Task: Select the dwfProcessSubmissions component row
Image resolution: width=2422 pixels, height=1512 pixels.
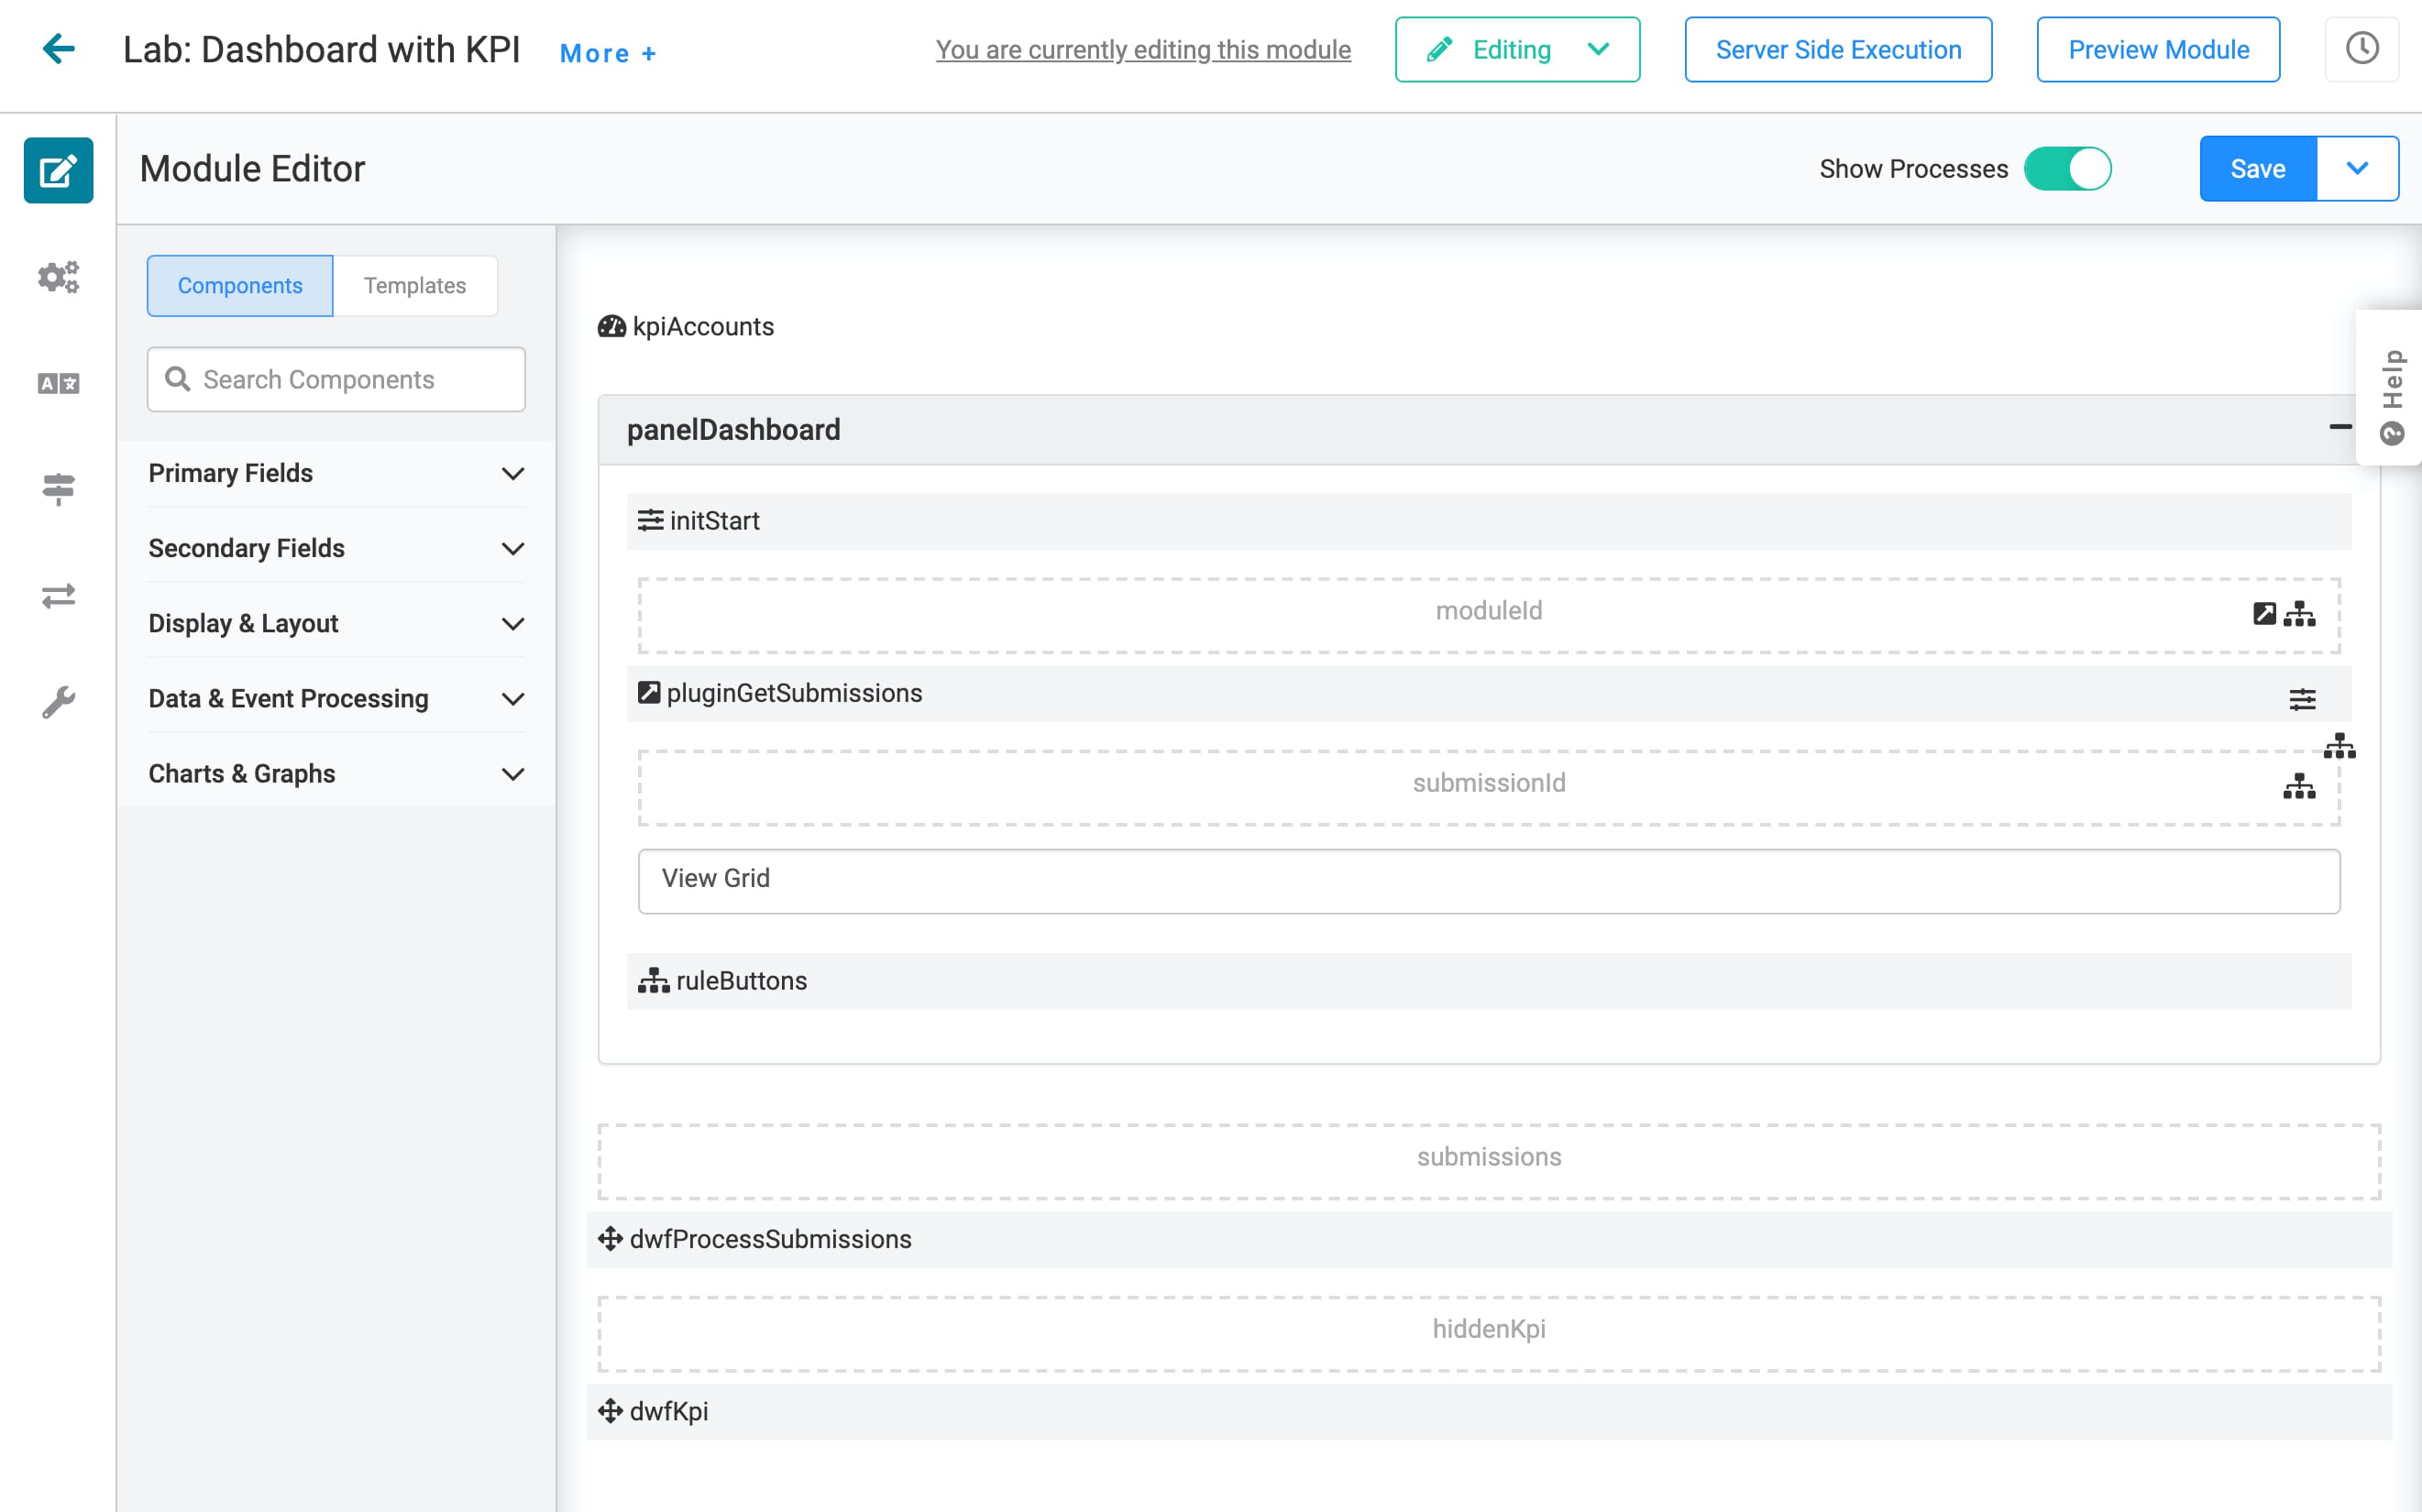Action: (x=1489, y=1239)
